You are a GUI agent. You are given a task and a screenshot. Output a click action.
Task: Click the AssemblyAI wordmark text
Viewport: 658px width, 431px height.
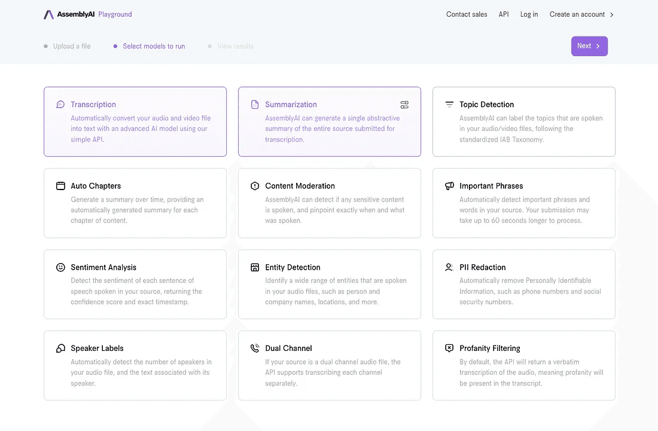(75, 14)
